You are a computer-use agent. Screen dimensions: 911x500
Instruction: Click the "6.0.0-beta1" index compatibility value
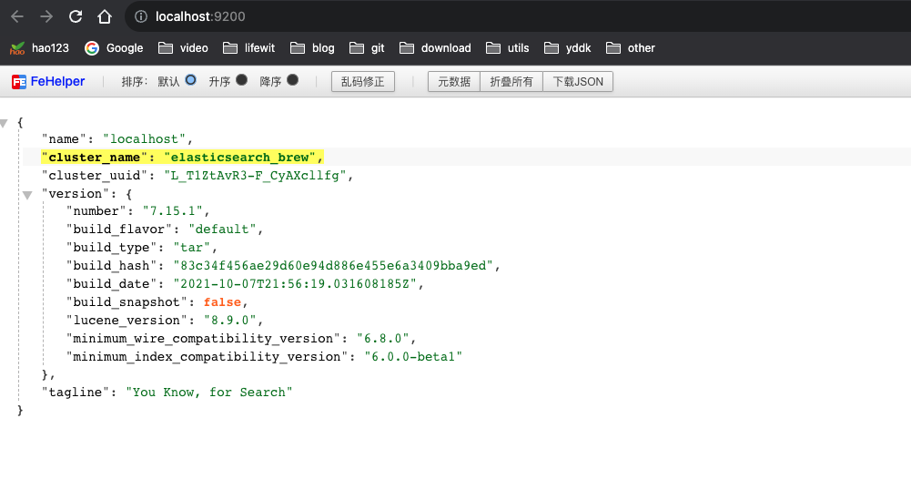(x=413, y=356)
